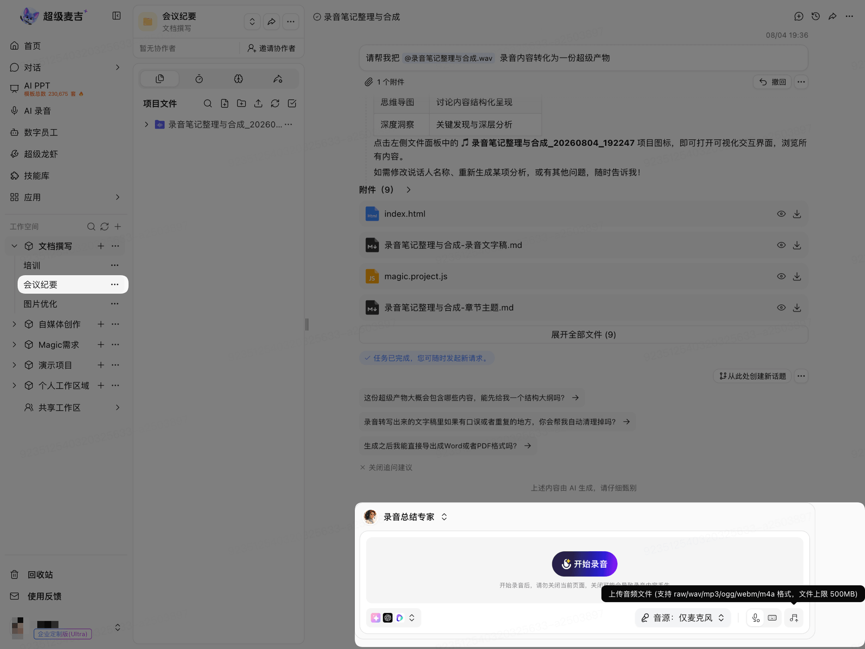Expand the 自媒体创作 workspace
865x649 pixels.
coord(14,324)
